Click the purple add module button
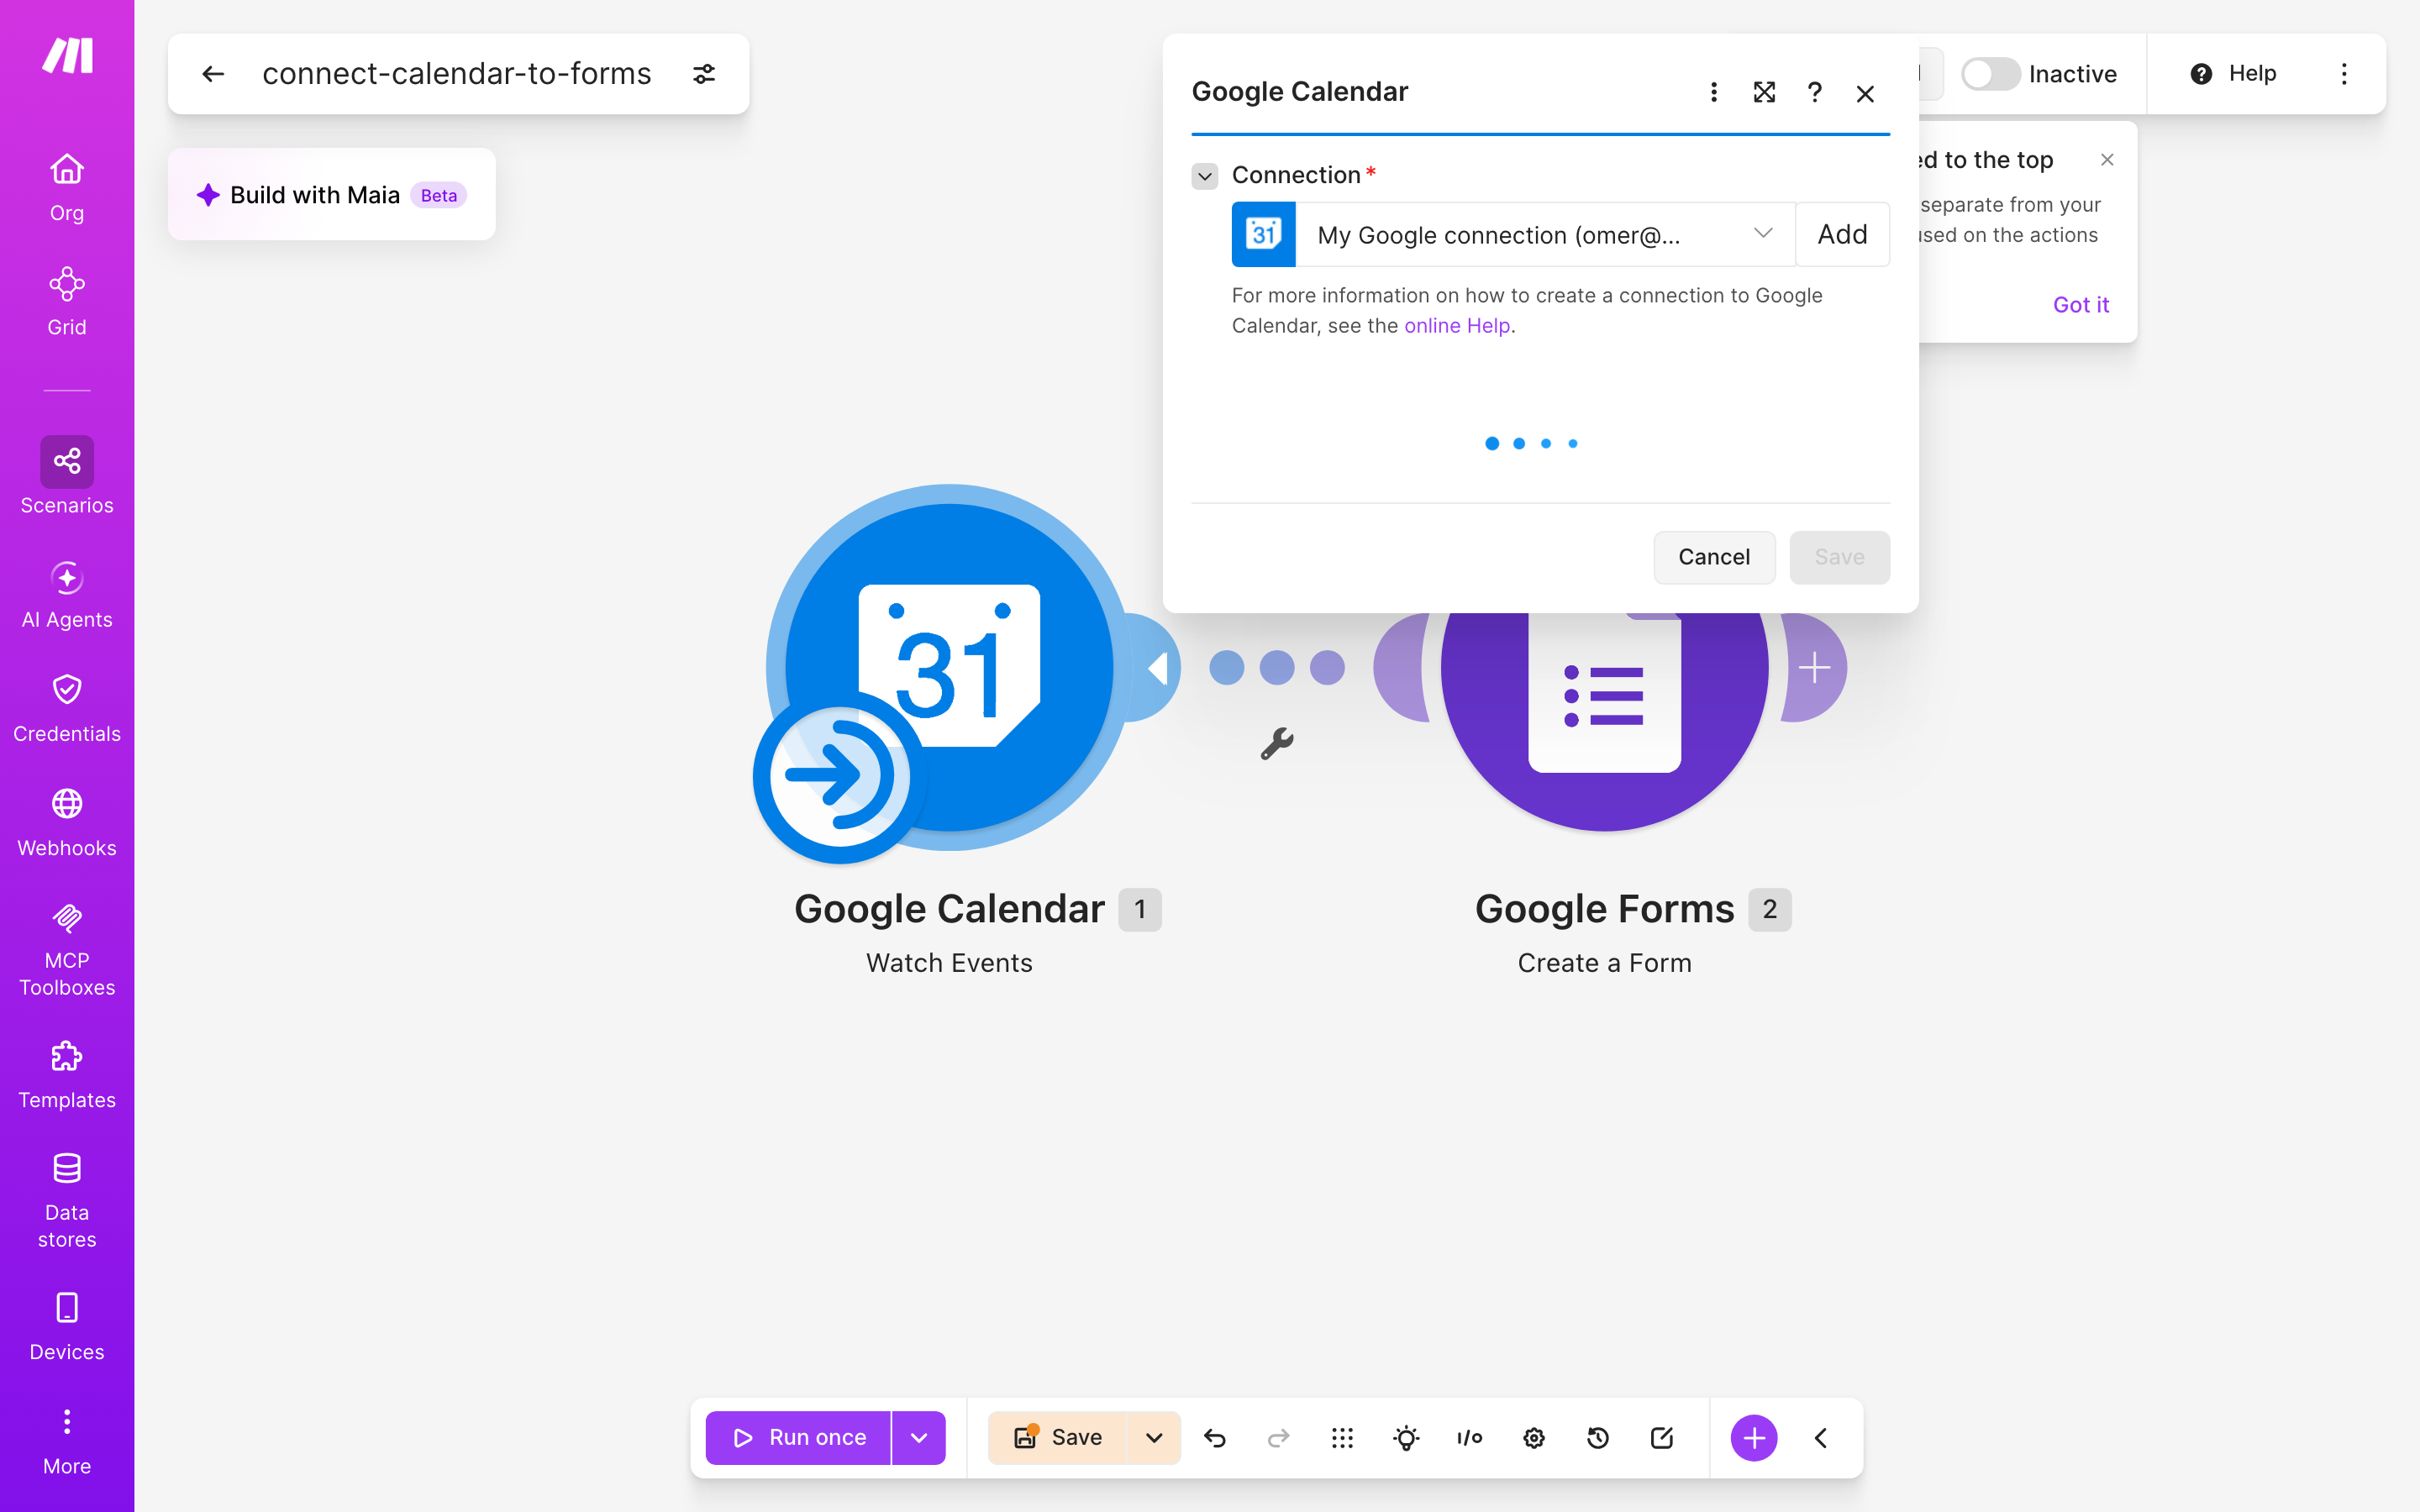Image resolution: width=2420 pixels, height=1512 pixels. point(1754,1438)
